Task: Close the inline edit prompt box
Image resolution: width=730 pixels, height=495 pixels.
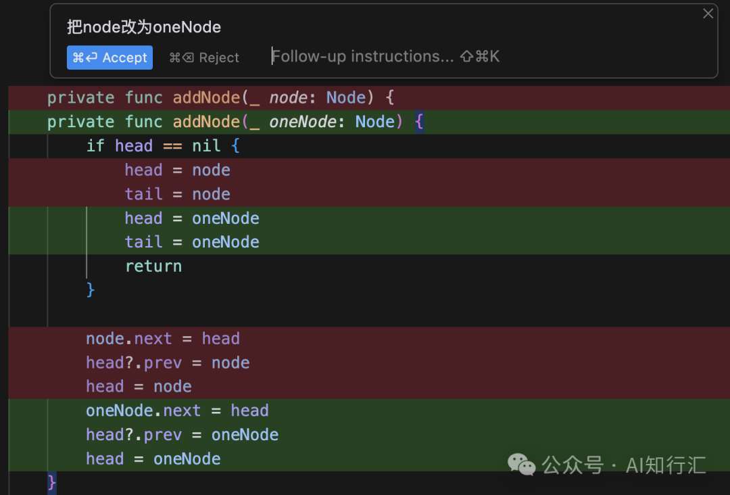Action: click(708, 14)
